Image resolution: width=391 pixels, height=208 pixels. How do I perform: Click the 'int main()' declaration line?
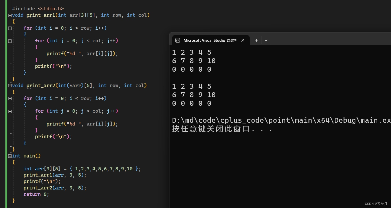pos(26,156)
